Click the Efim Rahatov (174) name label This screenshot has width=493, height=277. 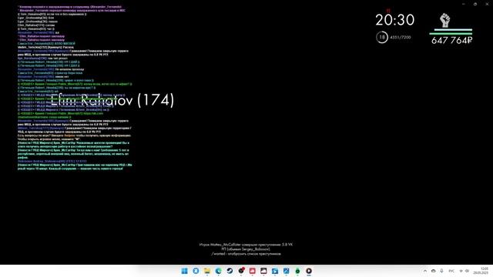[x=112, y=100]
